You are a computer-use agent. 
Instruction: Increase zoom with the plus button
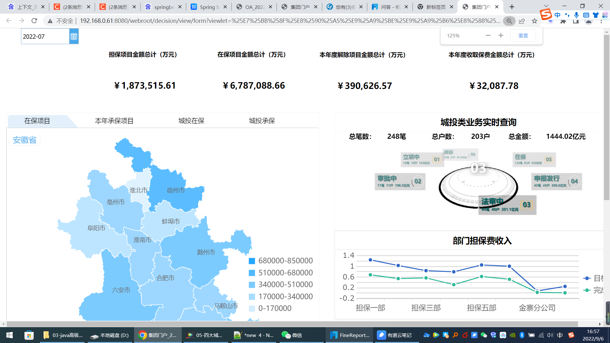501,36
